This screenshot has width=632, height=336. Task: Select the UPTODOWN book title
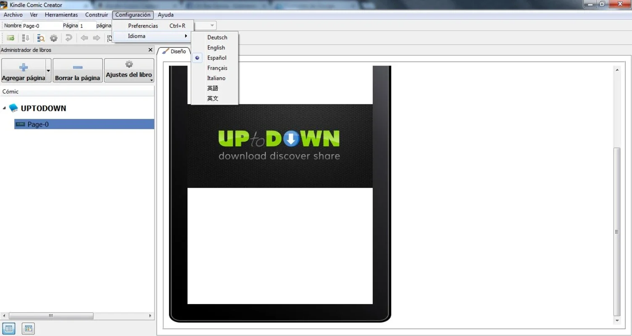[x=44, y=108]
